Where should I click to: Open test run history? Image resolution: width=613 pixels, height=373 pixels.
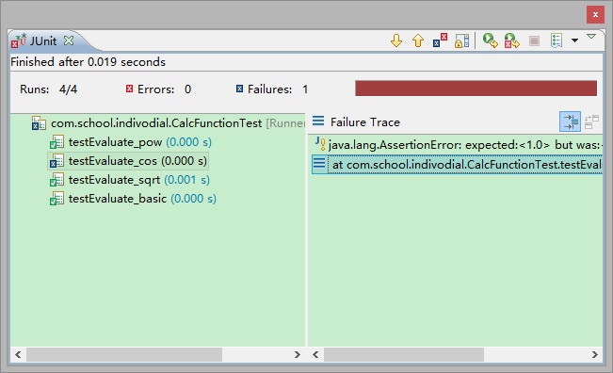pos(557,41)
